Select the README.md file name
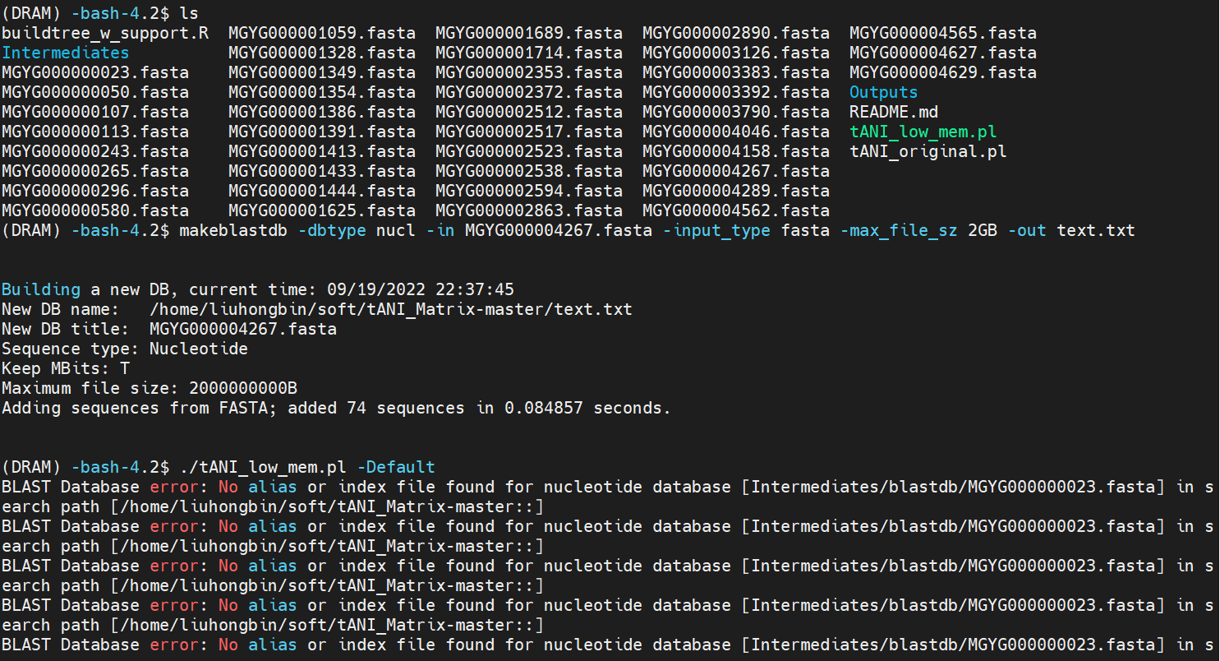1220x661 pixels. click(895, 112)
